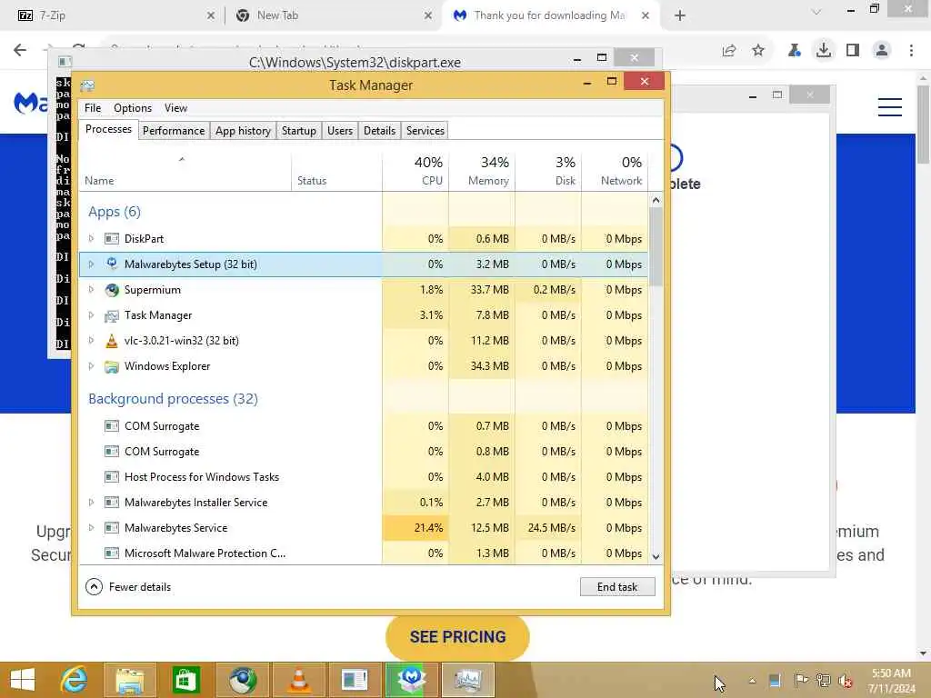Click the process list scroll-down arrow
Screen dimensions: 931x698
(656, 557)
